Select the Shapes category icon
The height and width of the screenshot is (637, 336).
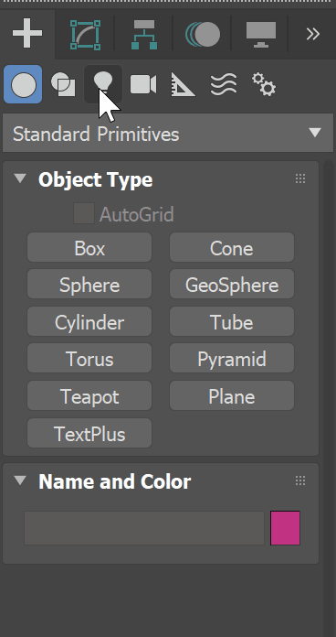pyautogui.click(x=63, y=84)
